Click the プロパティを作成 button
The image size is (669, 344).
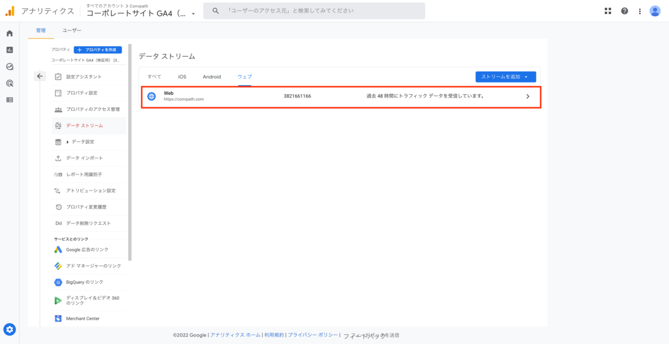tap(98, 50)
